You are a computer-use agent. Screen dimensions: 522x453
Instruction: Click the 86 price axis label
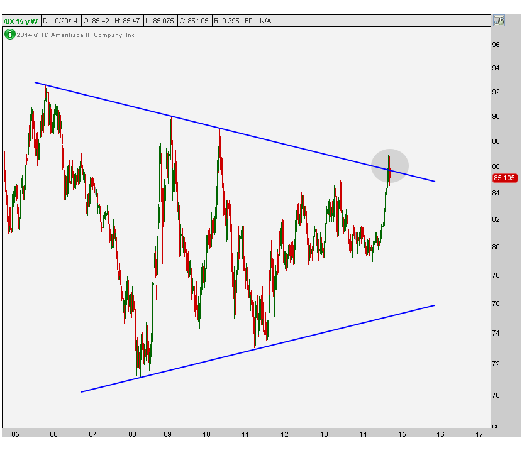496,166
